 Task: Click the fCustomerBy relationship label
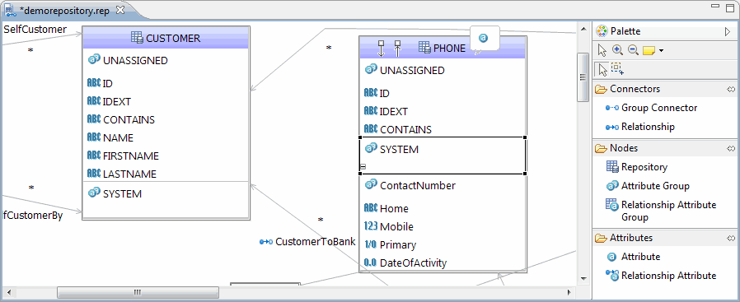[x=33, y=216]
